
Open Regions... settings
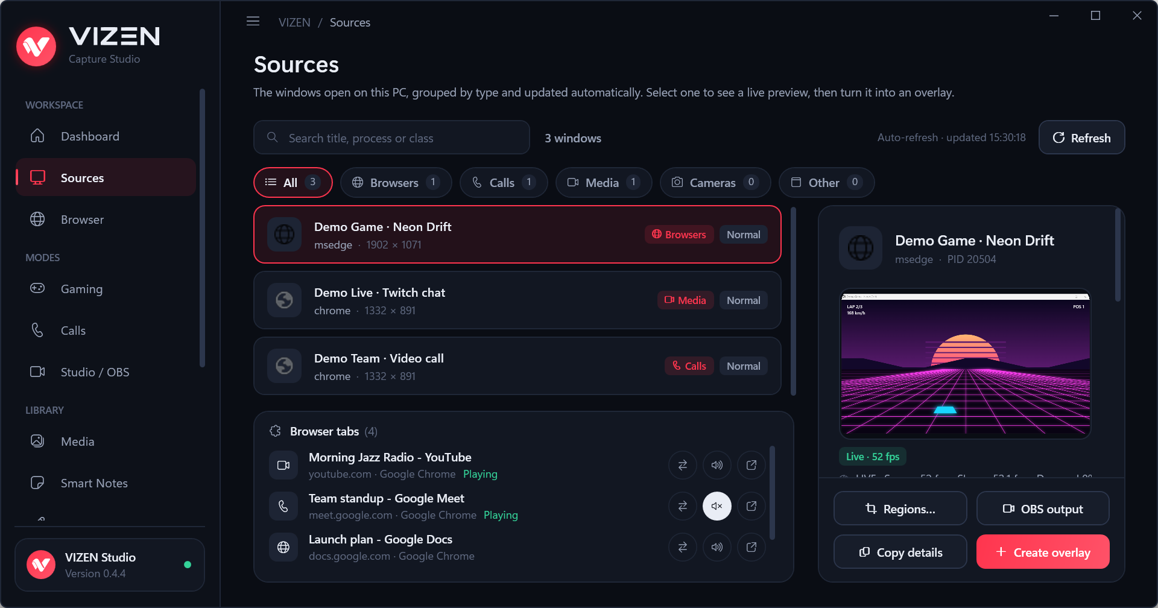tap(900, 508)
